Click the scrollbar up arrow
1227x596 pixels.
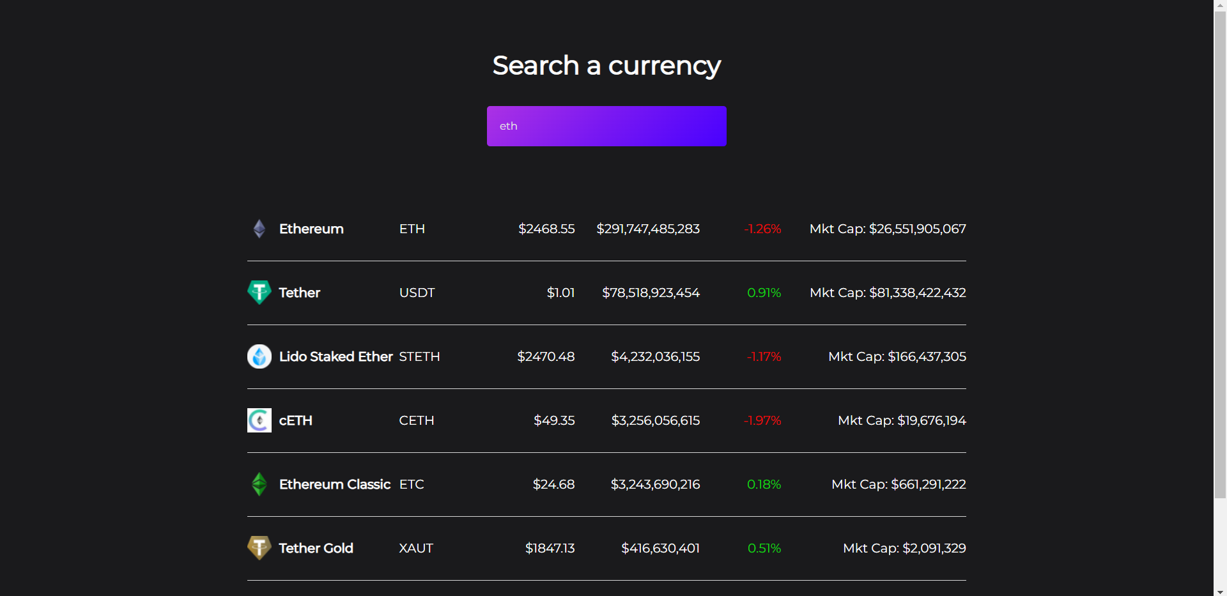(1219, 5)
